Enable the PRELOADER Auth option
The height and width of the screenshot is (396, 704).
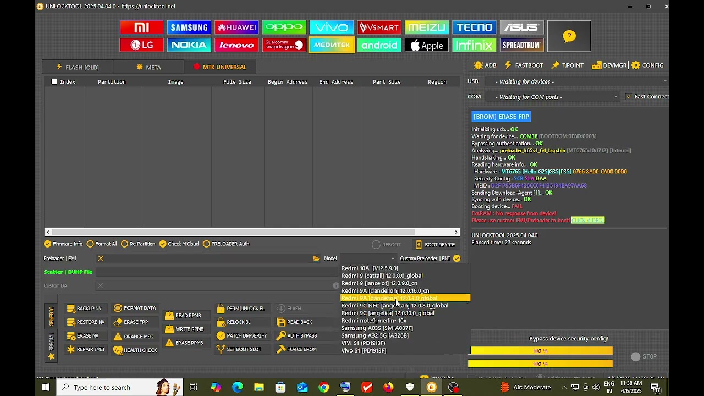coord(226,244)
